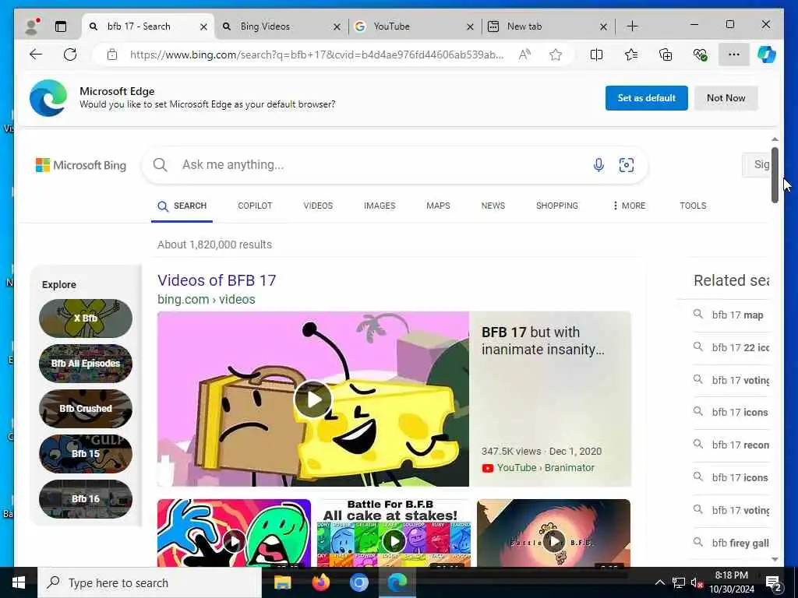
Task: Activate the Read aloud icon
Action: tap(524, 55)
